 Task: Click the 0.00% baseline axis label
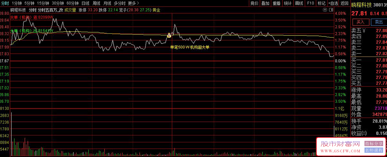(x=341, y=61)
